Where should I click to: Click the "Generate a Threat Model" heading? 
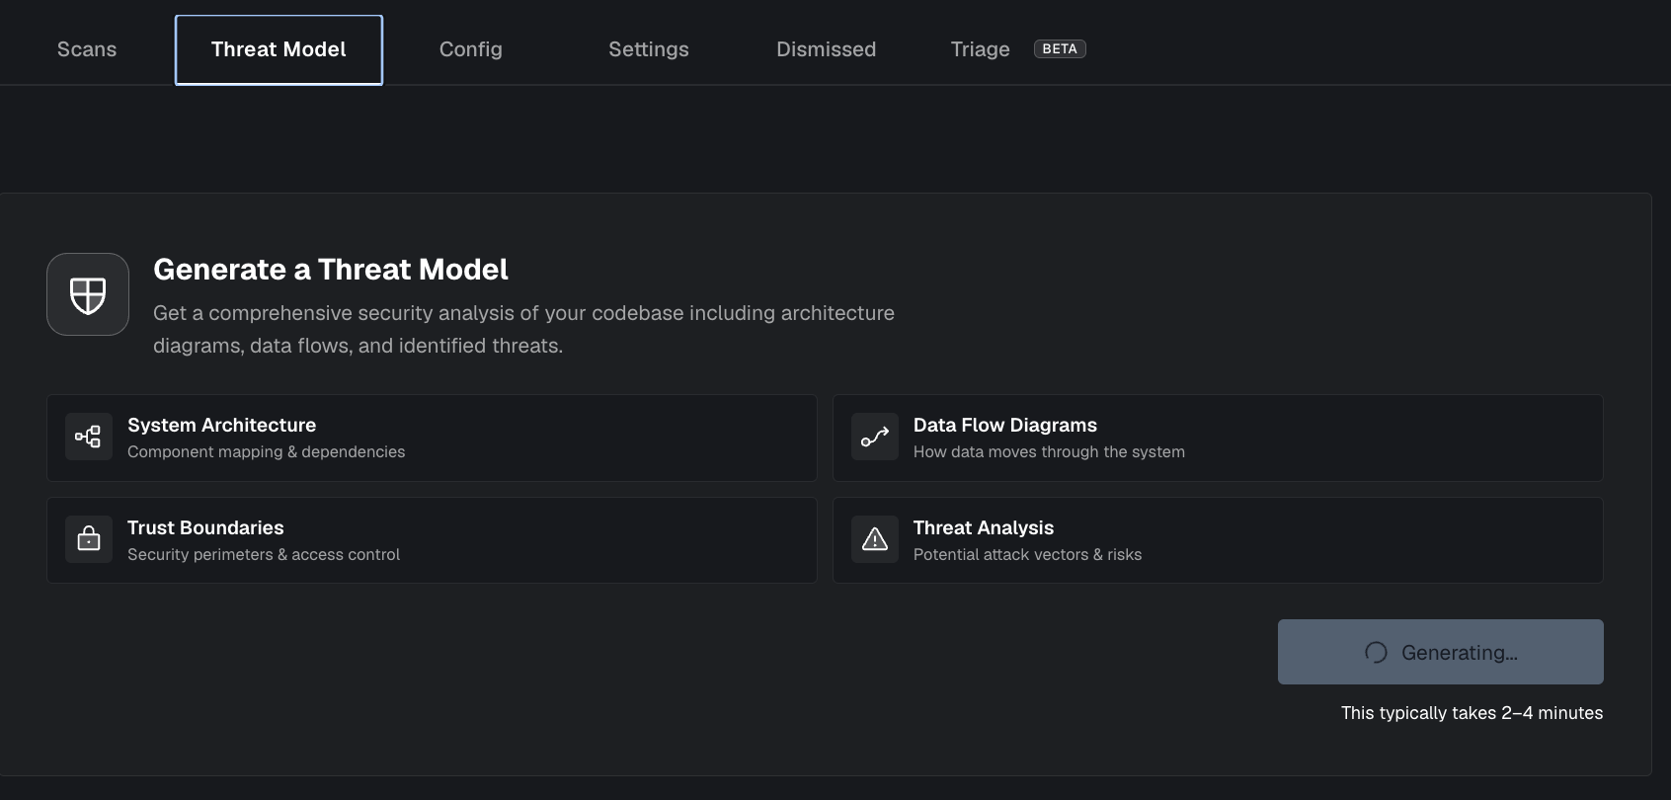click(x=331, y=270)
